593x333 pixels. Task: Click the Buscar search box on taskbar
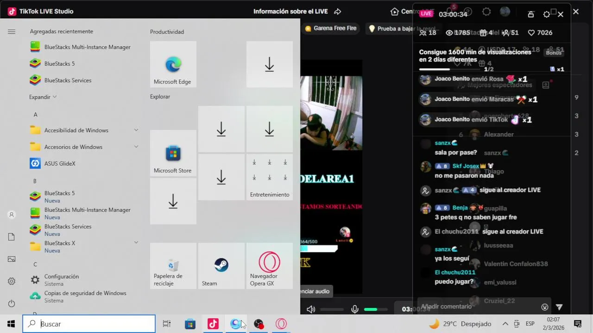tap(89, 324)
